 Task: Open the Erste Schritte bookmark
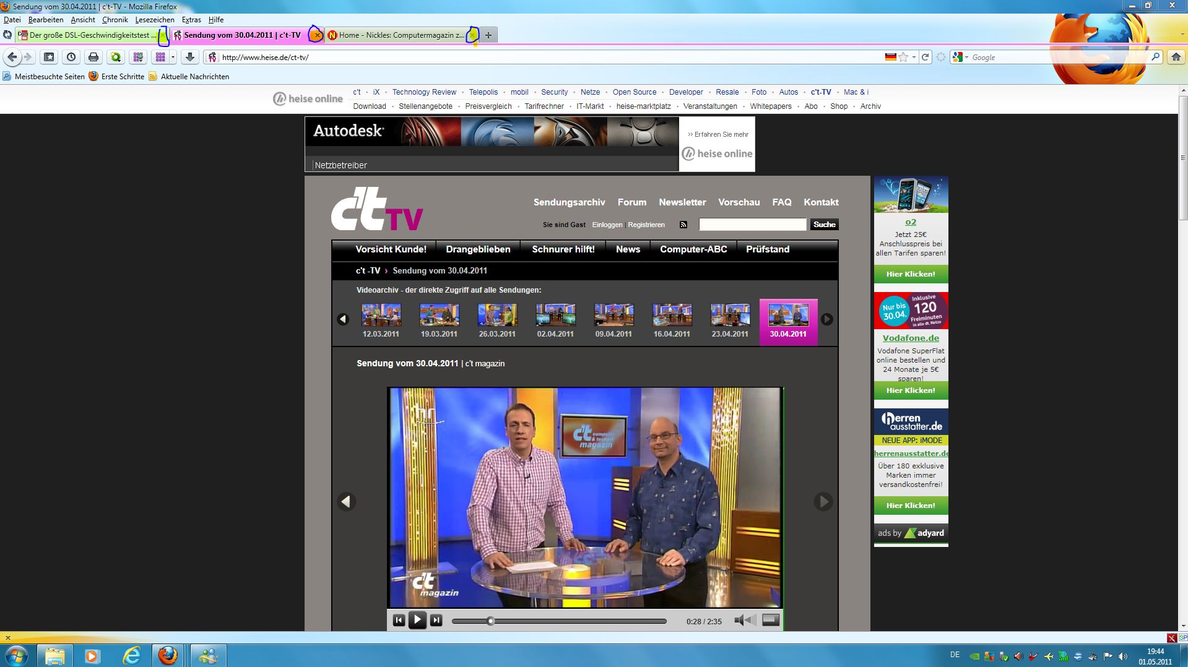[x=116, y=77]
